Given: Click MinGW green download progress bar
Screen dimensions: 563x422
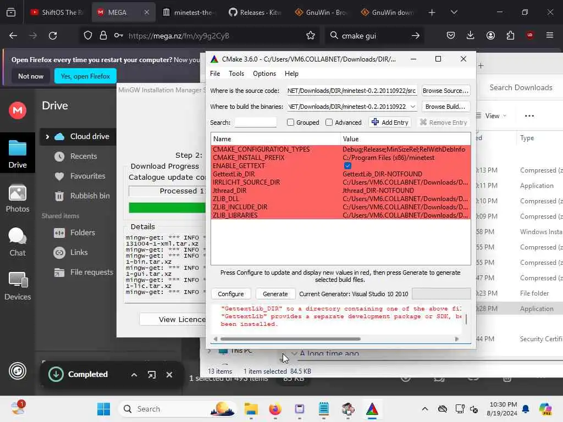Looking at the screenshot, I should point(167,208).
